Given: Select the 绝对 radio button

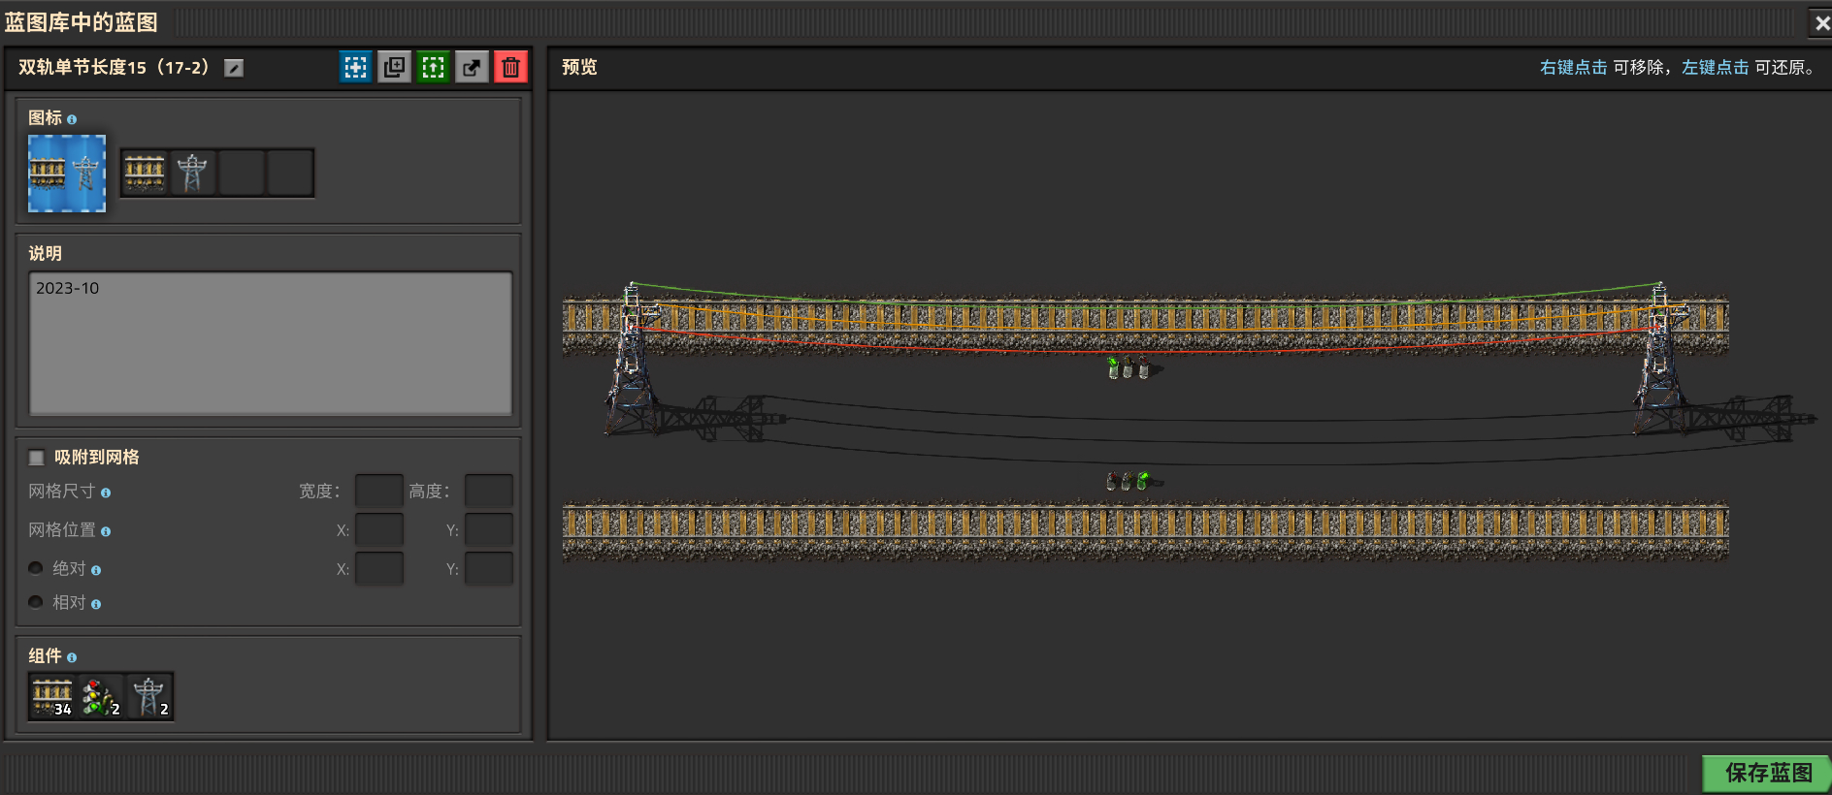Looking at the screenshot, I should coord(36,568).
